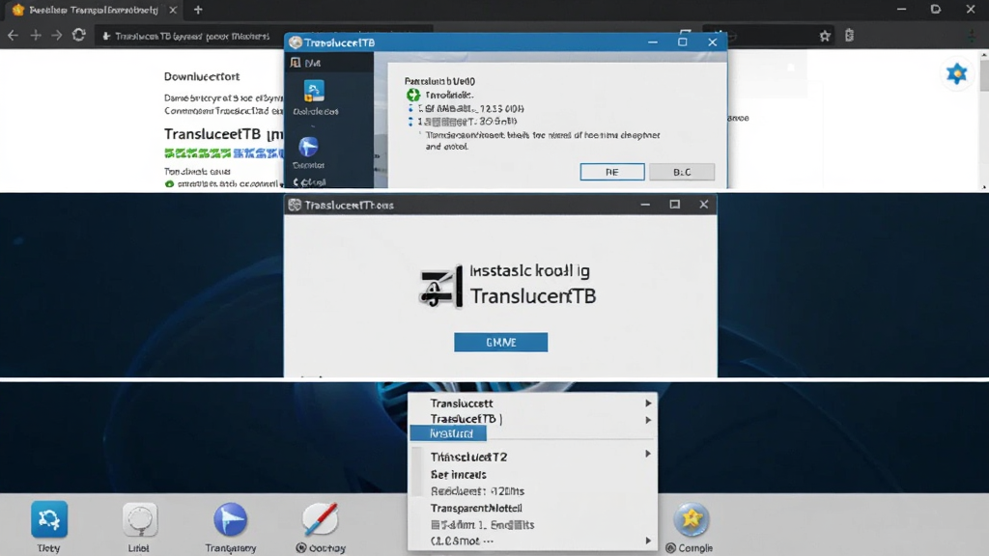Image resolution: width=989 pixels, height=556 pixels.
Task: Expand the CL.CSmot submenu arrow
Action: pos(648,541)
